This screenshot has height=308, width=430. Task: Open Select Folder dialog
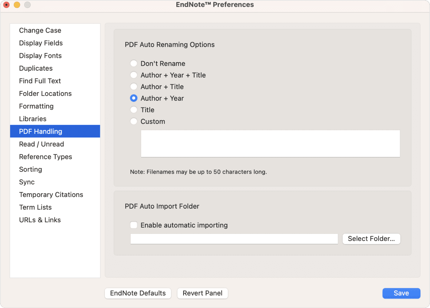coord(371,239)
